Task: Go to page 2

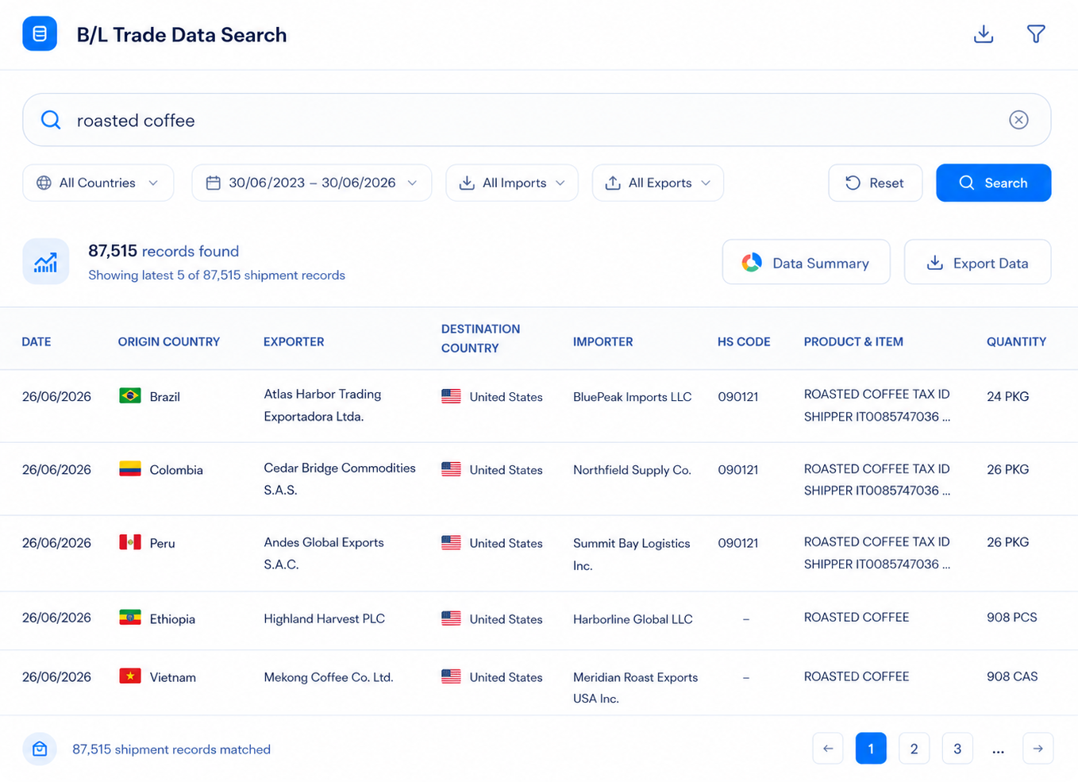Action: (x=914, y=749)
